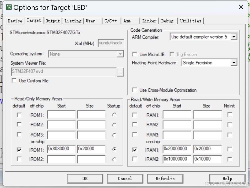Switch to the Device tab
This screenshot has height=188, width=250.
(x=15, y=21)
